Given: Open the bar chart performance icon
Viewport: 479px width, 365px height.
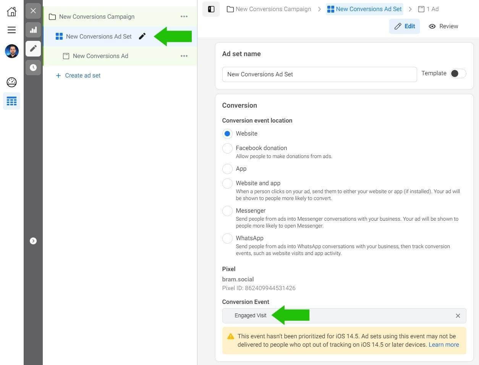Looking at the screenshot, I should pos(33,29).
